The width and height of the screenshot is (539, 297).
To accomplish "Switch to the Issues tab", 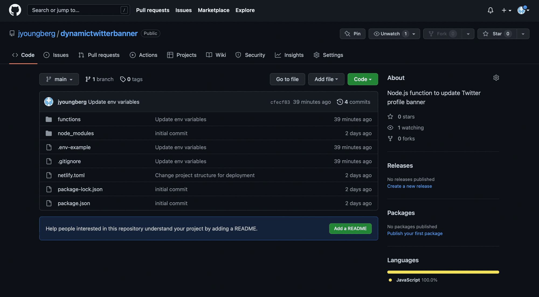I will click(56, 55).
